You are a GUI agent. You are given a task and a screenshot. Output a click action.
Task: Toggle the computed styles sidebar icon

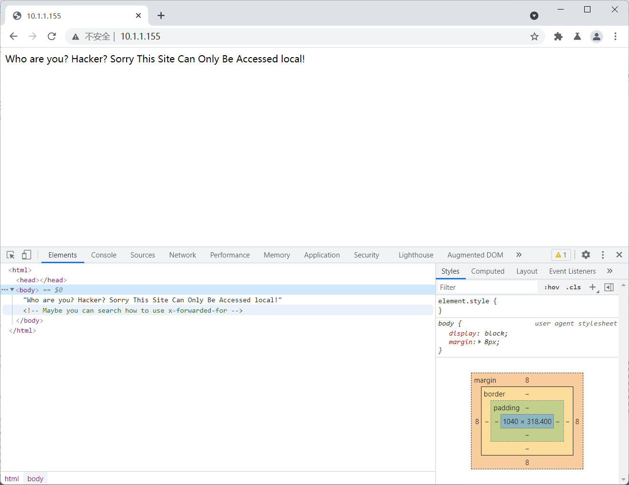[x=609, y=287]
